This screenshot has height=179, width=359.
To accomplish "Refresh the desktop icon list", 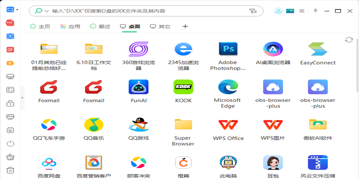I will [x=349, y=40].
